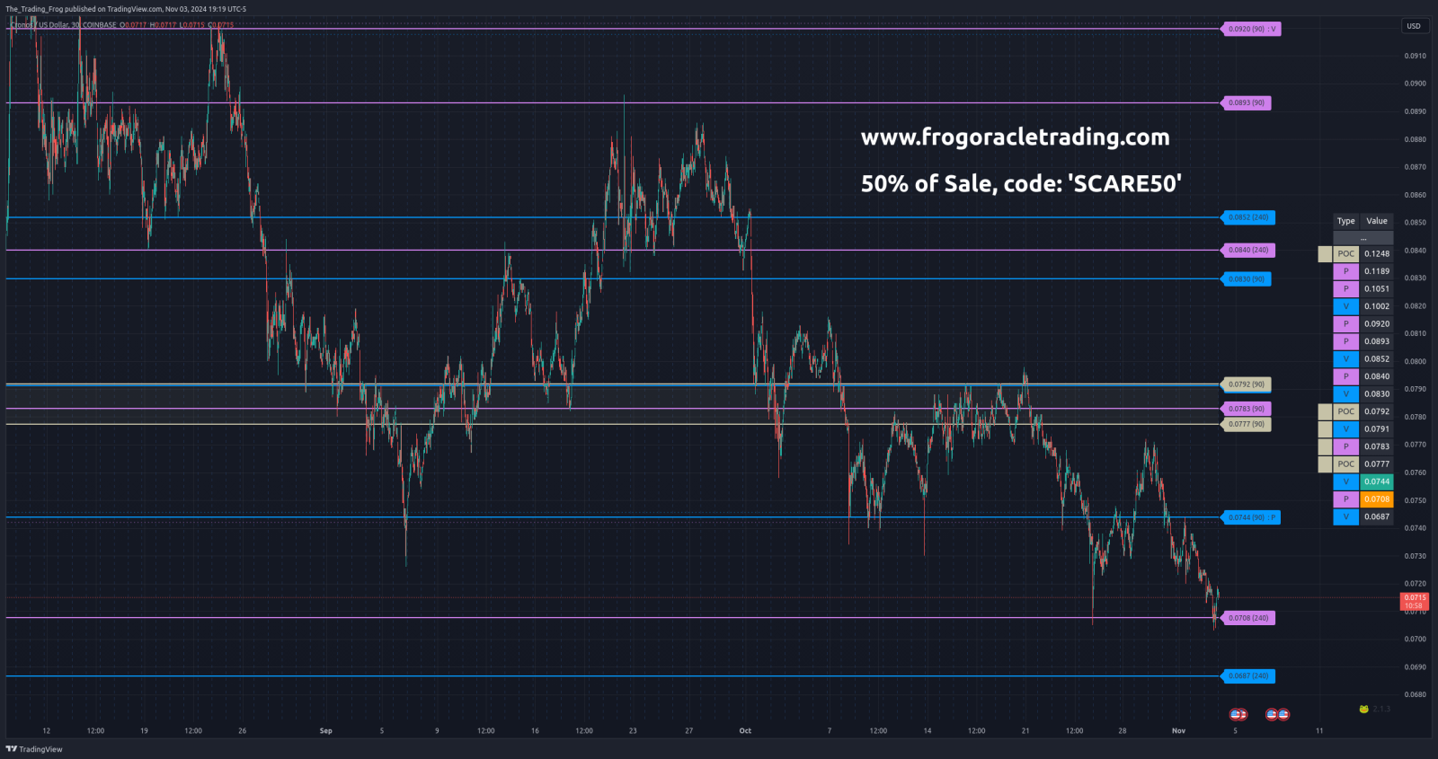Click the Value column header in table
The image size is (1438, 759).
pyautogui.click(x=1377, y=221)
